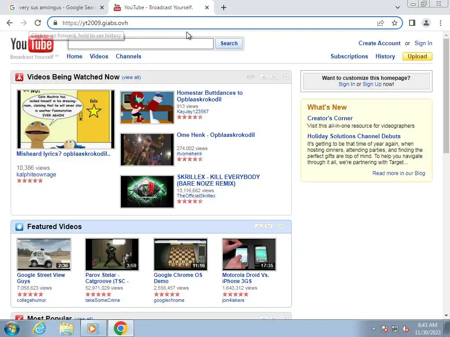
Task: Open Windows Start button
Action: pyautogui.click(x=11, y=328)
